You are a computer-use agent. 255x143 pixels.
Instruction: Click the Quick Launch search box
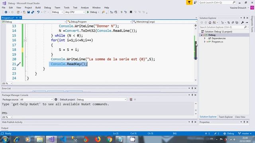(217, 2)
